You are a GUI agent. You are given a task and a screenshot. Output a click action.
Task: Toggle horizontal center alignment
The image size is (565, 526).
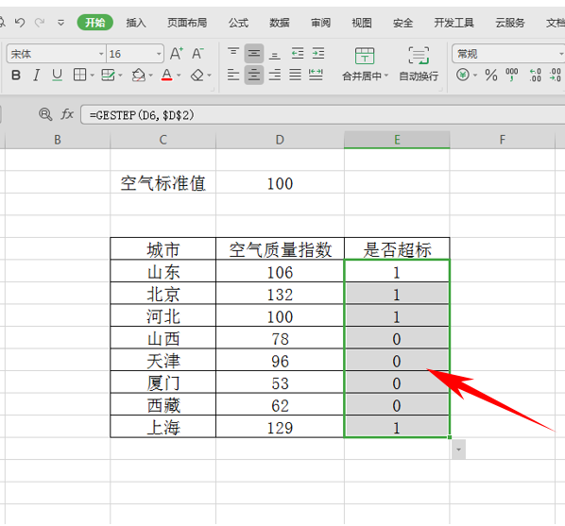[x=254, y=75]
